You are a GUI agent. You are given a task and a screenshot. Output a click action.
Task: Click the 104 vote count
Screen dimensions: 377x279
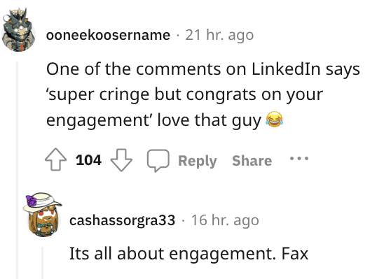(88, 160)
